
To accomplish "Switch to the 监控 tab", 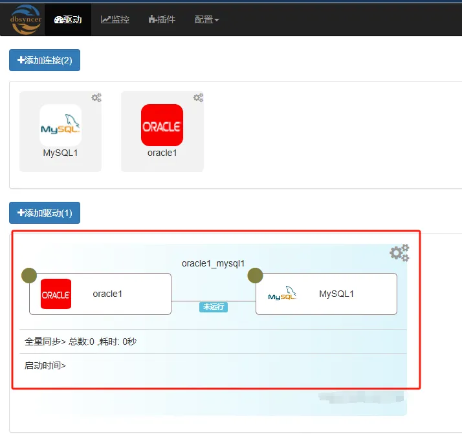I will coord(115,19).
